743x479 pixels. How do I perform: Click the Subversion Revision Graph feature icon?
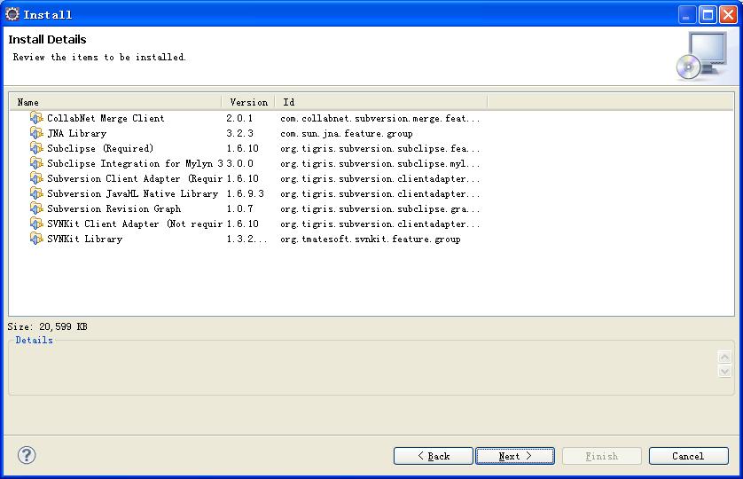[36, 208]
